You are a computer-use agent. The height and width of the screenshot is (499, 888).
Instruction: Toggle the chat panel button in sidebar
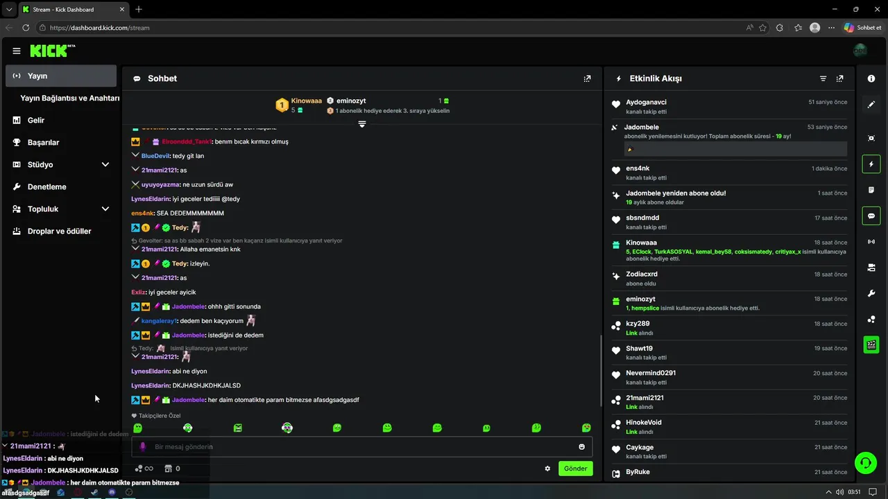(871, 216)
